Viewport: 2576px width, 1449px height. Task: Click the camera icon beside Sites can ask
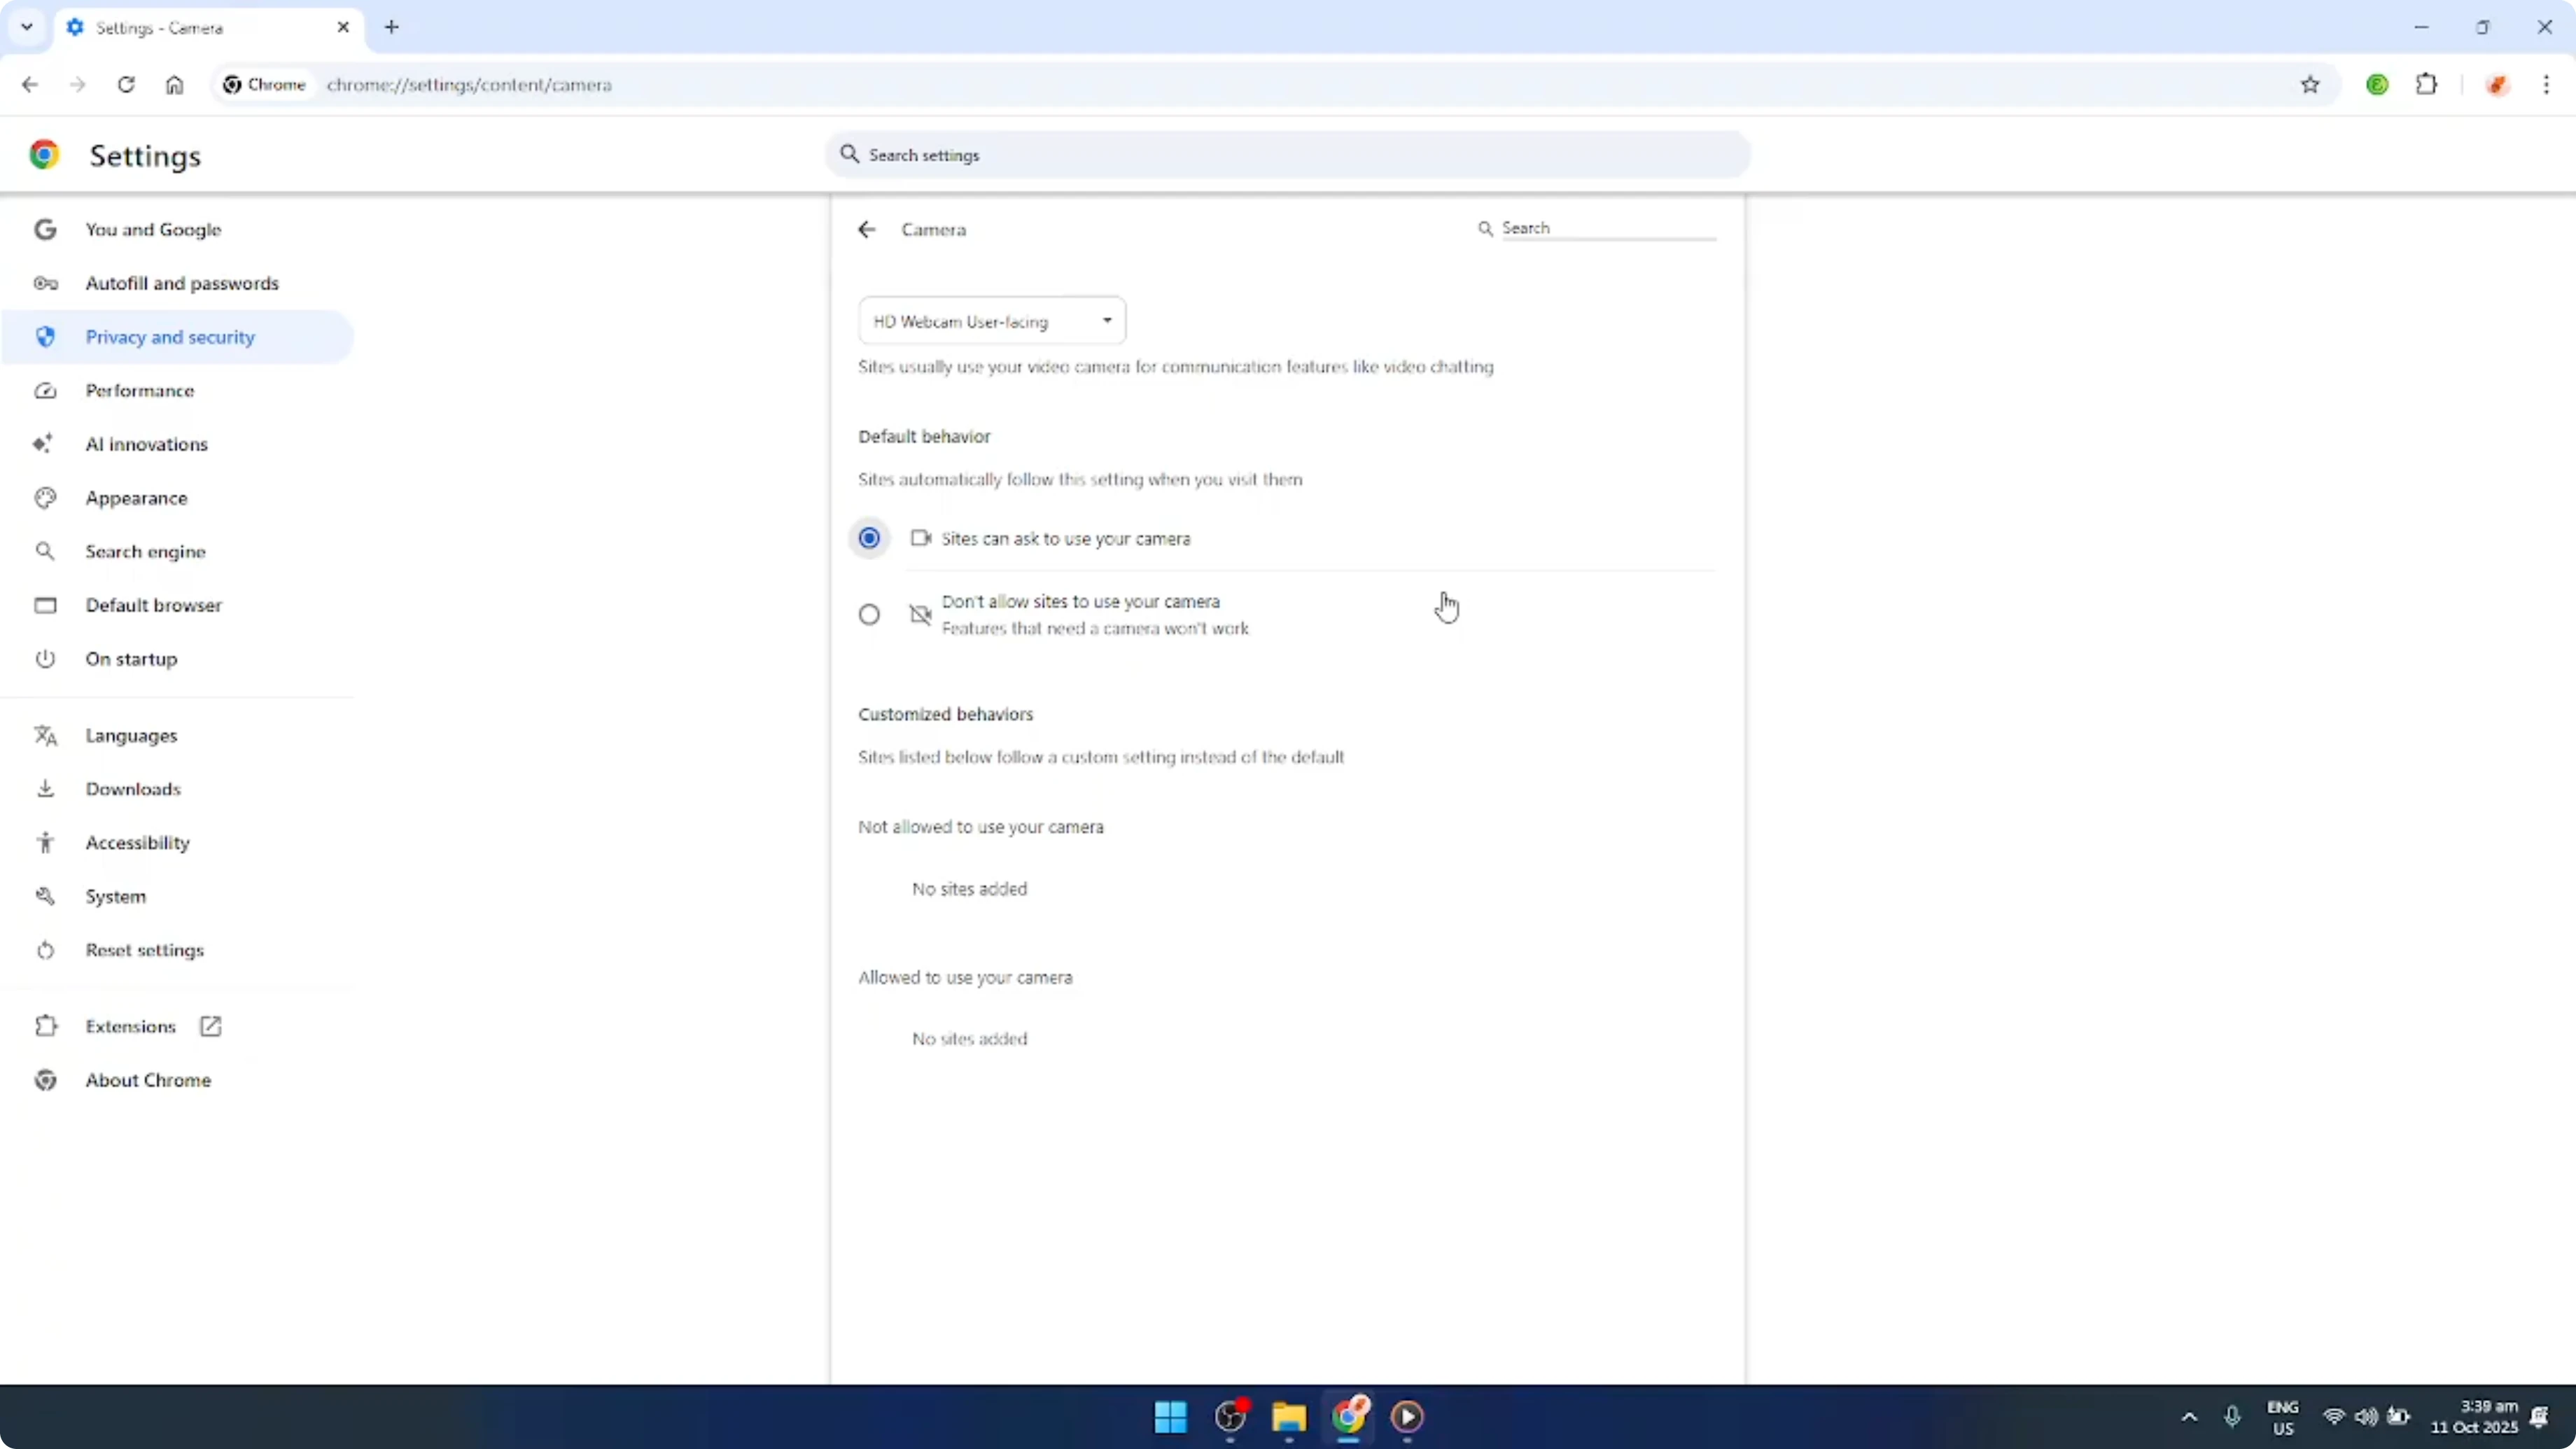(920, 538)
